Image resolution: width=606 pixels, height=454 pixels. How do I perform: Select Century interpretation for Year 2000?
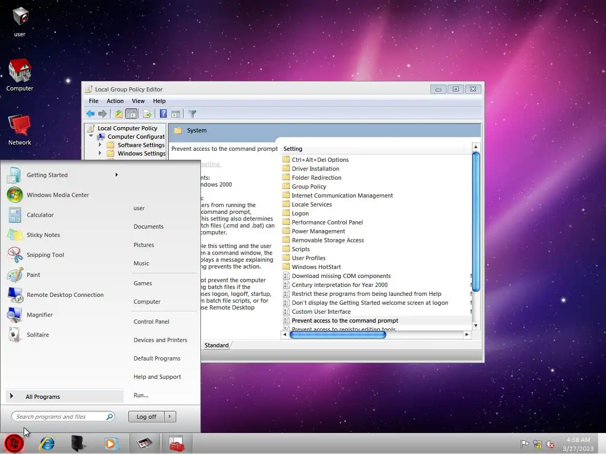[x=339, y=285]
